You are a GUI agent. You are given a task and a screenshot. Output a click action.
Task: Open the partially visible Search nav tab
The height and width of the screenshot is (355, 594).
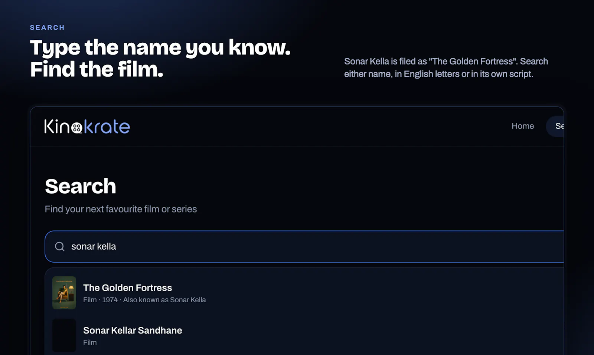tap(555, 126)
